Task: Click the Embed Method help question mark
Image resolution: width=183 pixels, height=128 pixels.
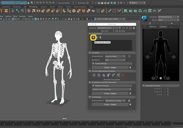Action: click(129, 56)
